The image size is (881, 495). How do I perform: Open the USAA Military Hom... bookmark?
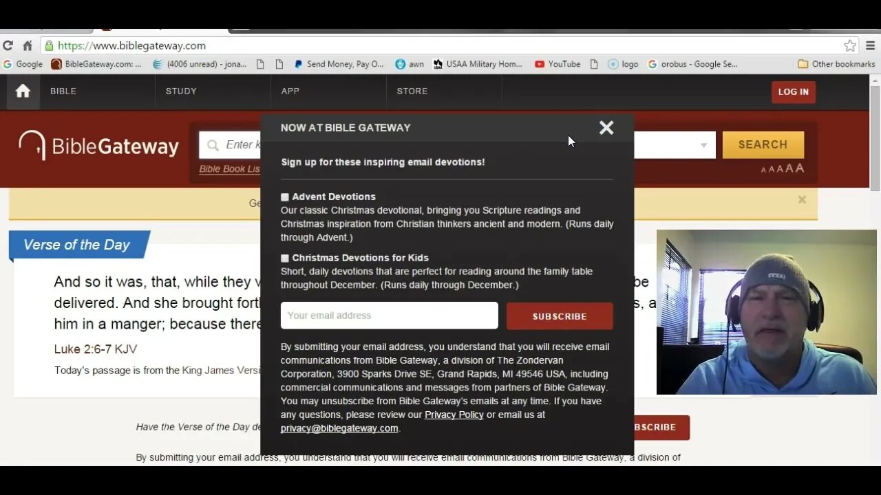tap(478, 64)
